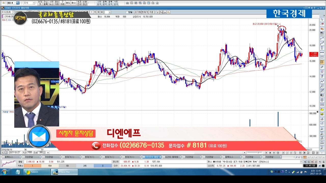The height and width of the screenshot is (183, 326).
Task: Click the magnifier search icon beside 0614
Action: tap(18, 3)
